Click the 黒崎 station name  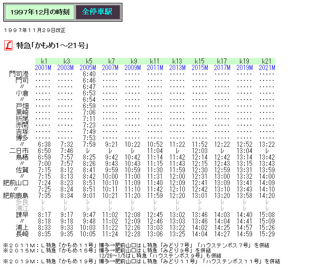coord(22,112)
